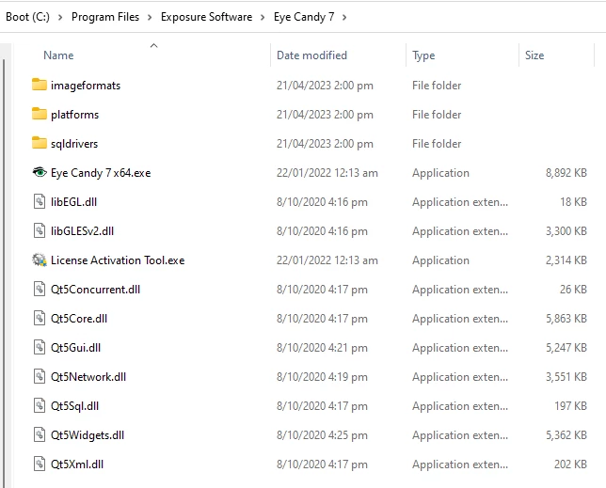This screenshot has width=606, height=488.
Task: Click the 202 KB size value
Action: (x=570, y=464)
